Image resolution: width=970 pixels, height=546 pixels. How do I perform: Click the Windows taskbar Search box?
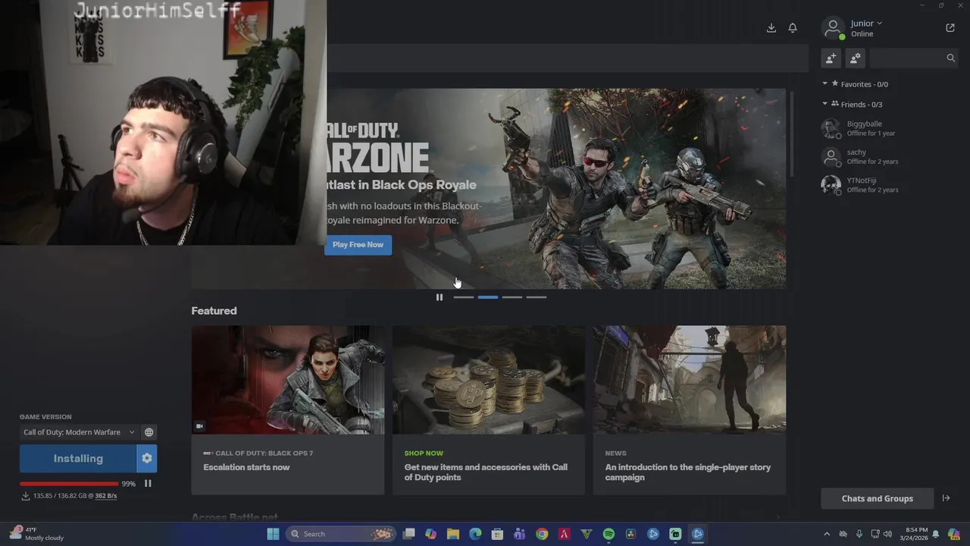(x=341, y=534)
